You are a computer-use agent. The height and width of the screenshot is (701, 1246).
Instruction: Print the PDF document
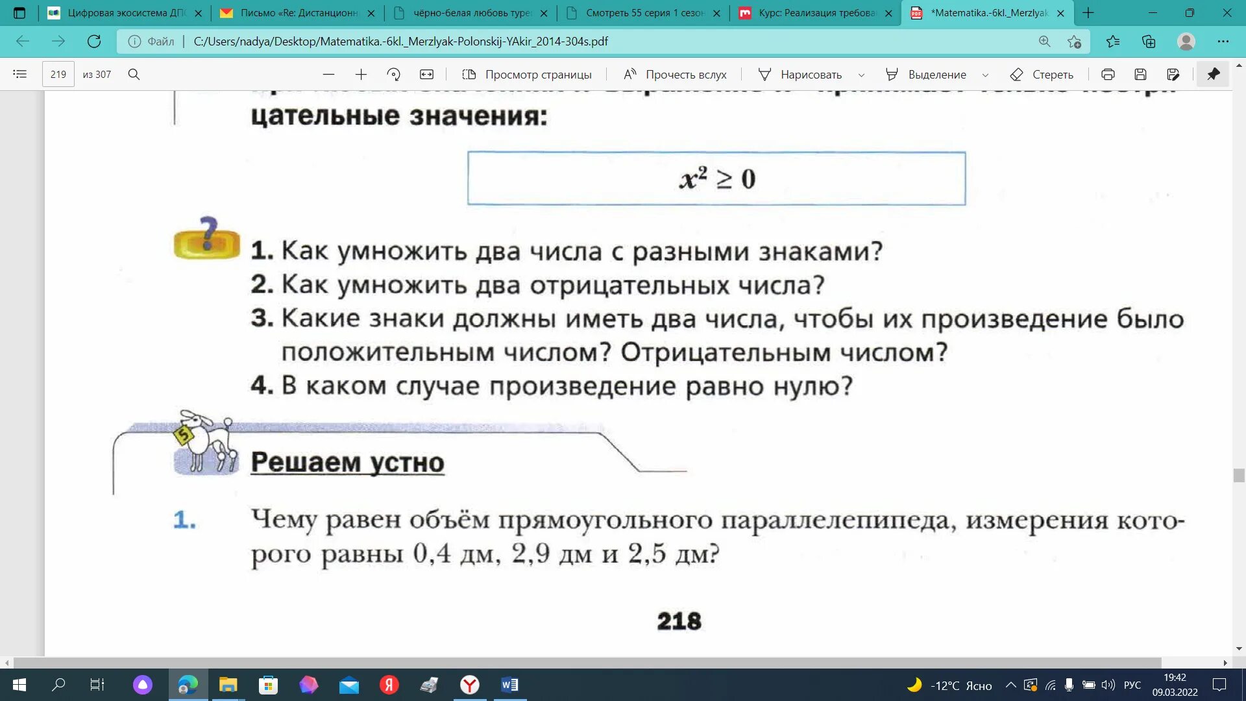point(1108,75)
